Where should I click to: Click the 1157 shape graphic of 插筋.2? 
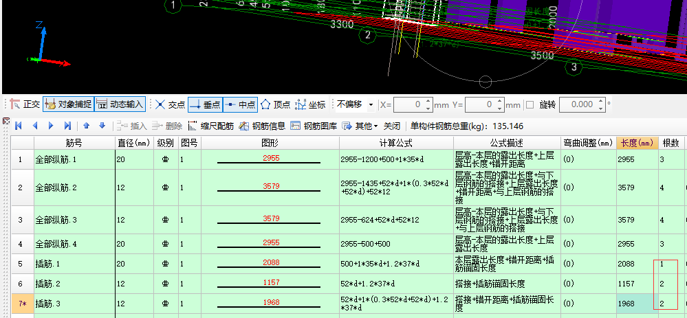[x=270, y=284]
